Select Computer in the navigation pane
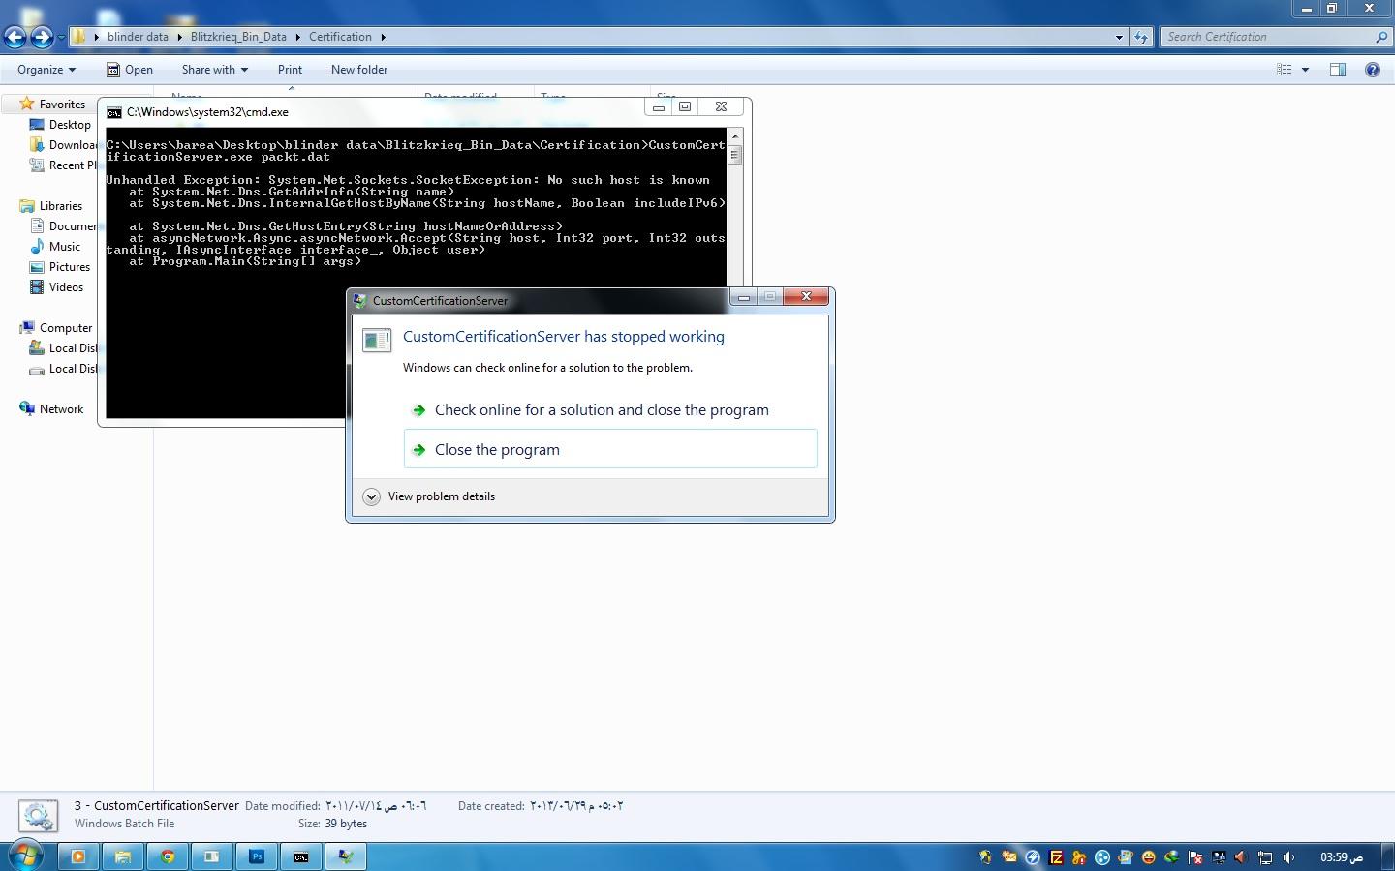The height and width of the screenshot is (871, 1395). click(x=66, y=328)
